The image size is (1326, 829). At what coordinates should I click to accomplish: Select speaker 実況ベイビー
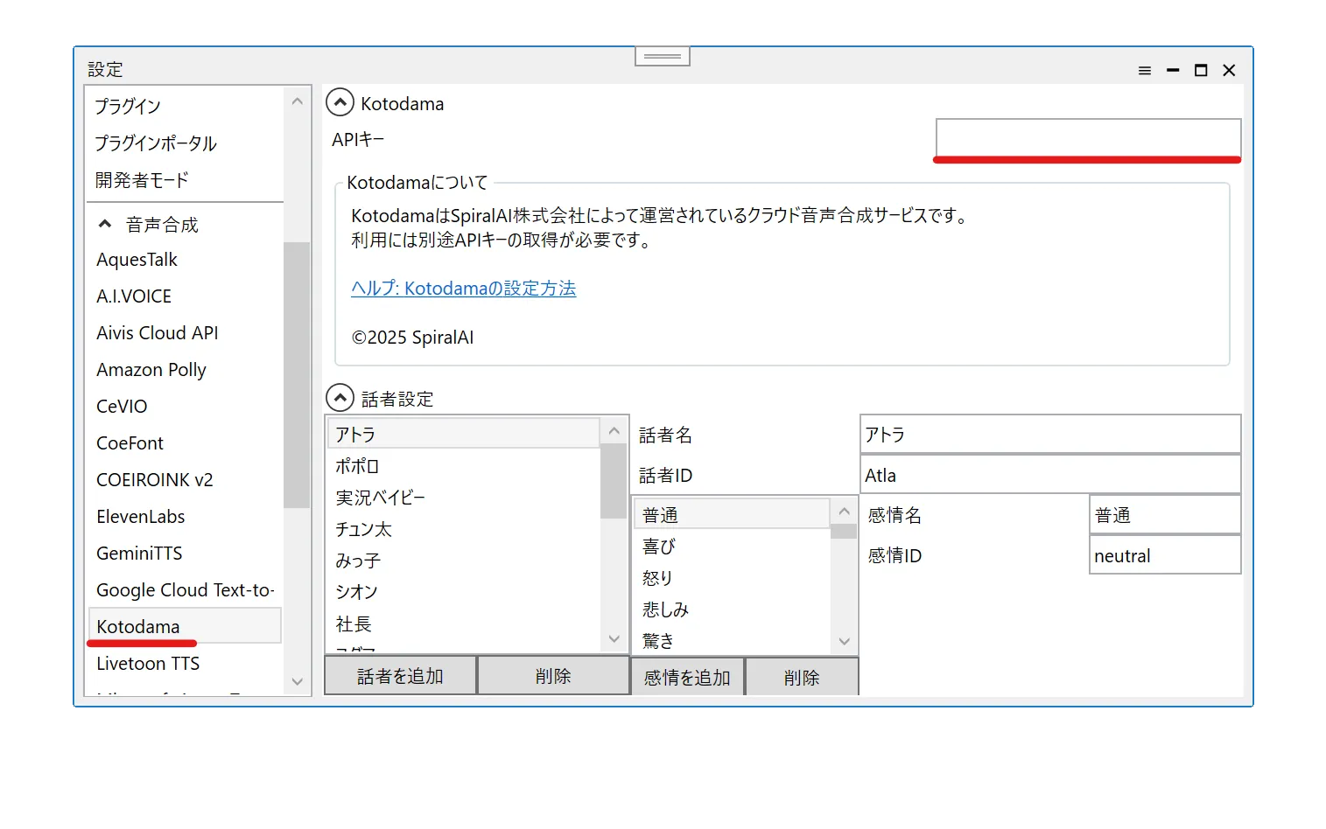coord(464,498)
